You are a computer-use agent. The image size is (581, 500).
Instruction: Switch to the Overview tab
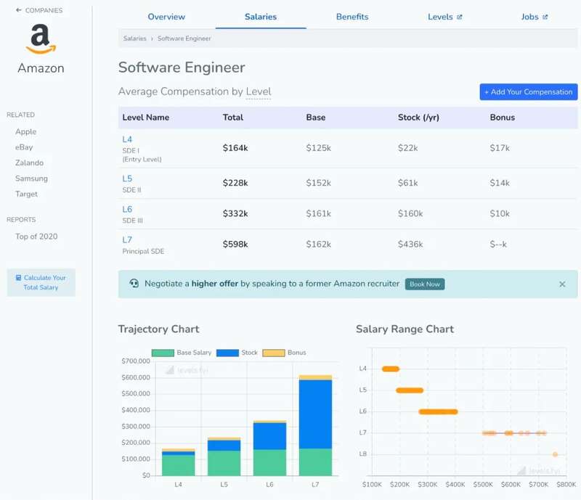point(166,17)
